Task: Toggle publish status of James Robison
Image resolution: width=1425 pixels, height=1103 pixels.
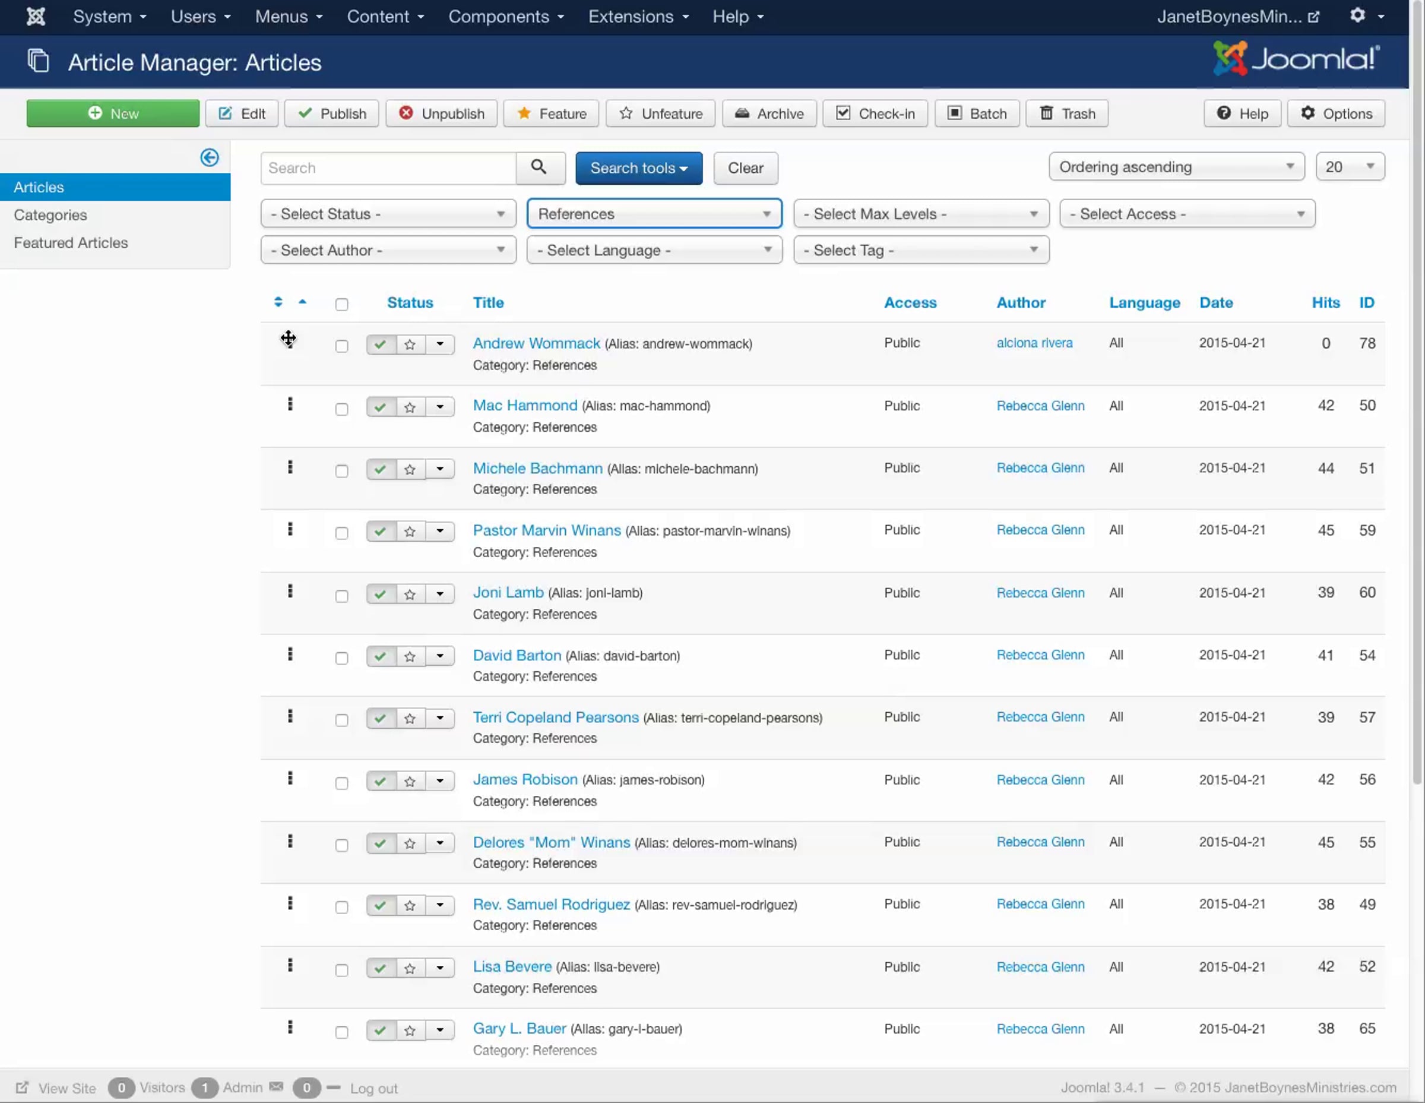Action: [381, 780]
